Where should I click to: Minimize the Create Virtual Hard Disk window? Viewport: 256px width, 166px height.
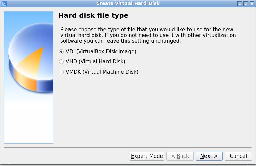[x=240, y=3]
